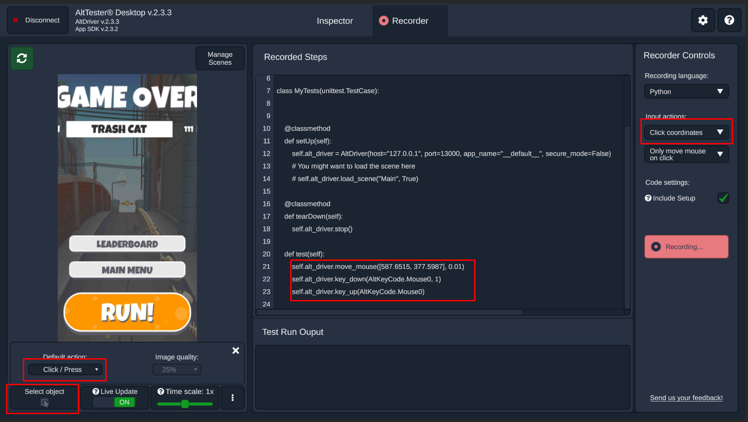
Task: Adjust the Time scale slider handle
Action: click(185, 404)
